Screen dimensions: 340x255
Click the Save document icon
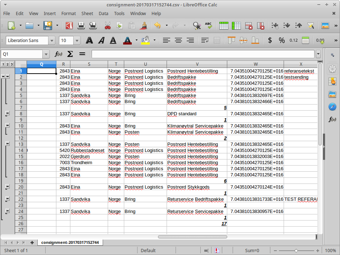tap(48, 25)
